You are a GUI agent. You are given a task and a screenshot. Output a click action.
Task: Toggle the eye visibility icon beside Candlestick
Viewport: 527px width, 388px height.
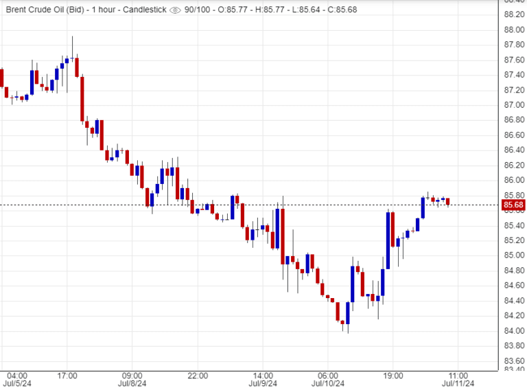175,10
